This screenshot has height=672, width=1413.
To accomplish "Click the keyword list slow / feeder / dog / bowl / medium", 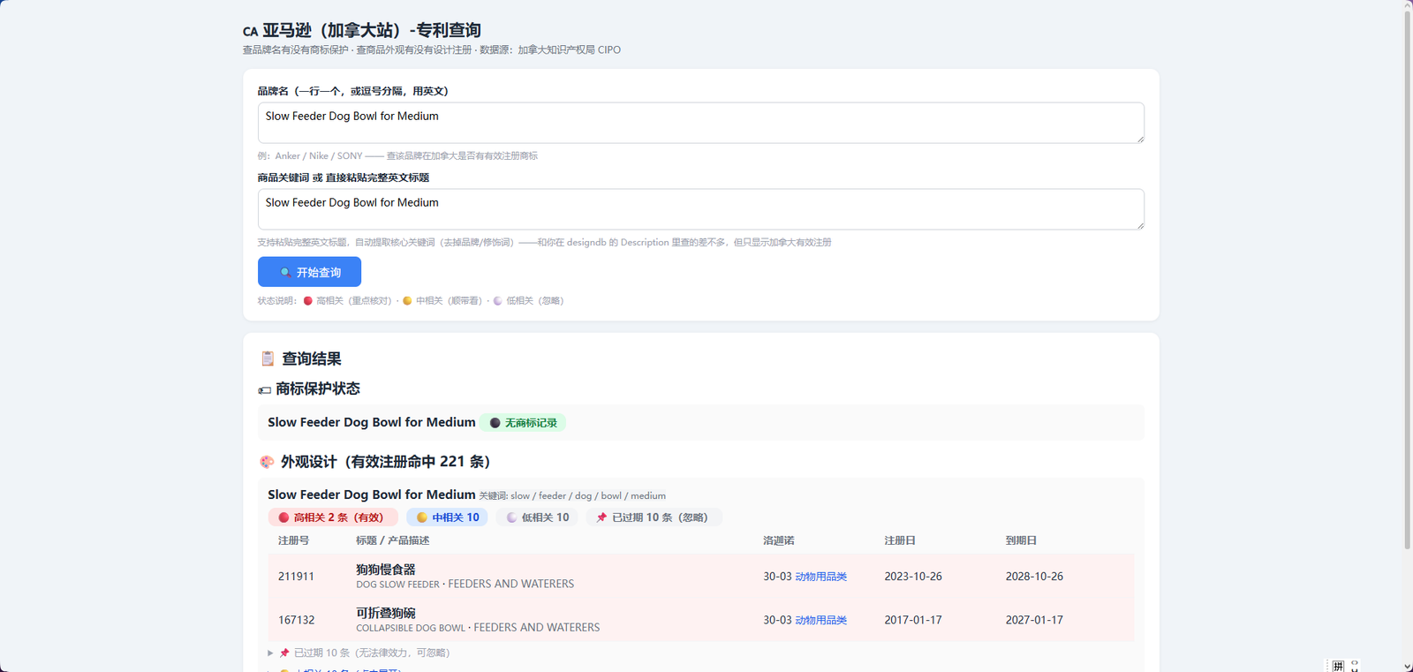I will coord(588,496).
